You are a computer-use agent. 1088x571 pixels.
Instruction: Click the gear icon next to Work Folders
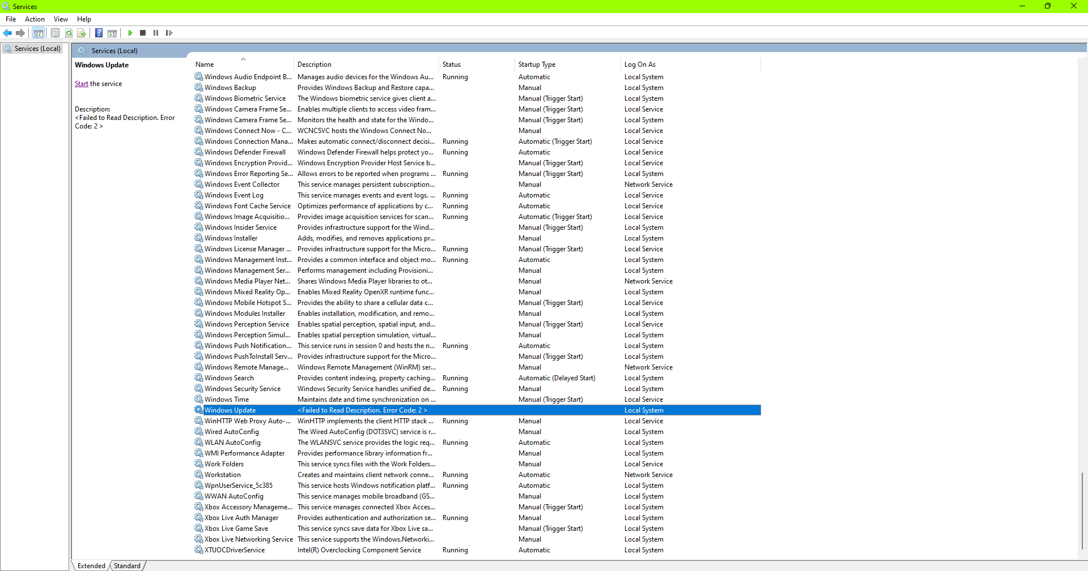pos(199,464)
